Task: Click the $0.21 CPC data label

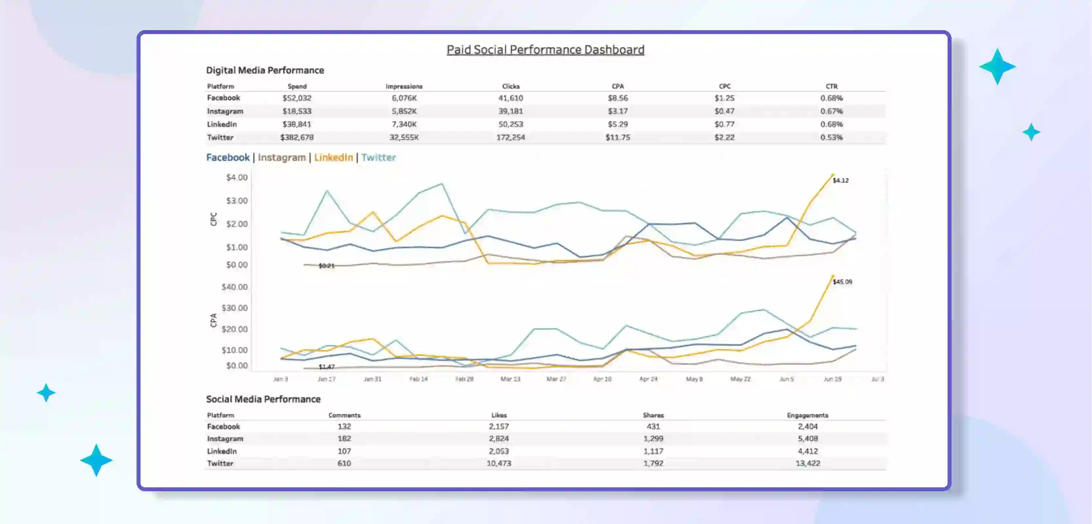Action: coord(327,266)
